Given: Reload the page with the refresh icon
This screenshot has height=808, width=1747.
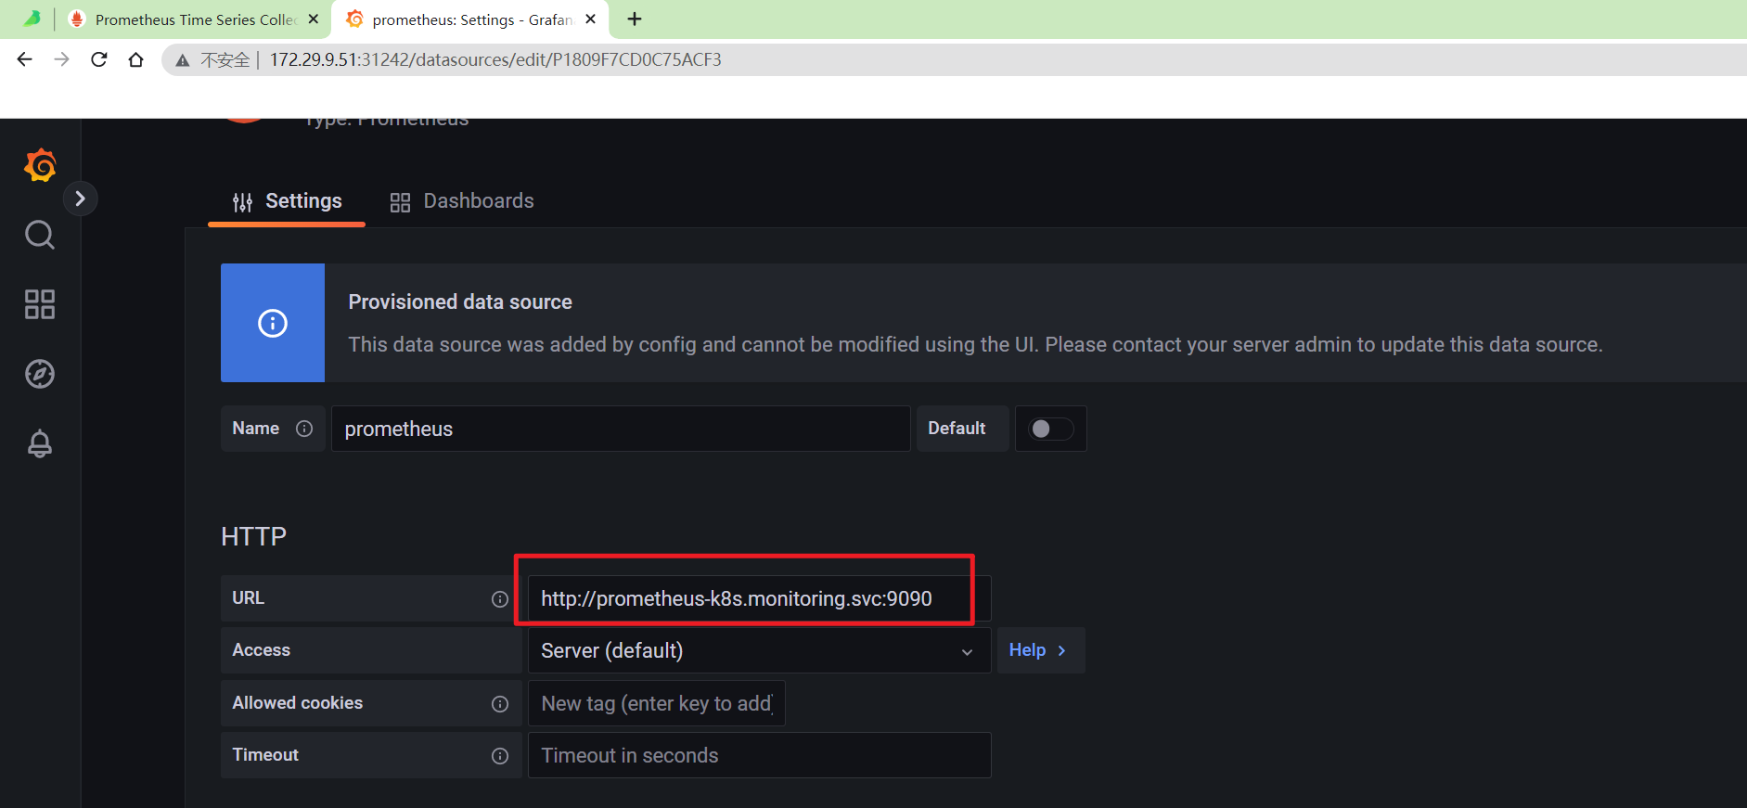Looking at the screenshot, I should (99, 59).
